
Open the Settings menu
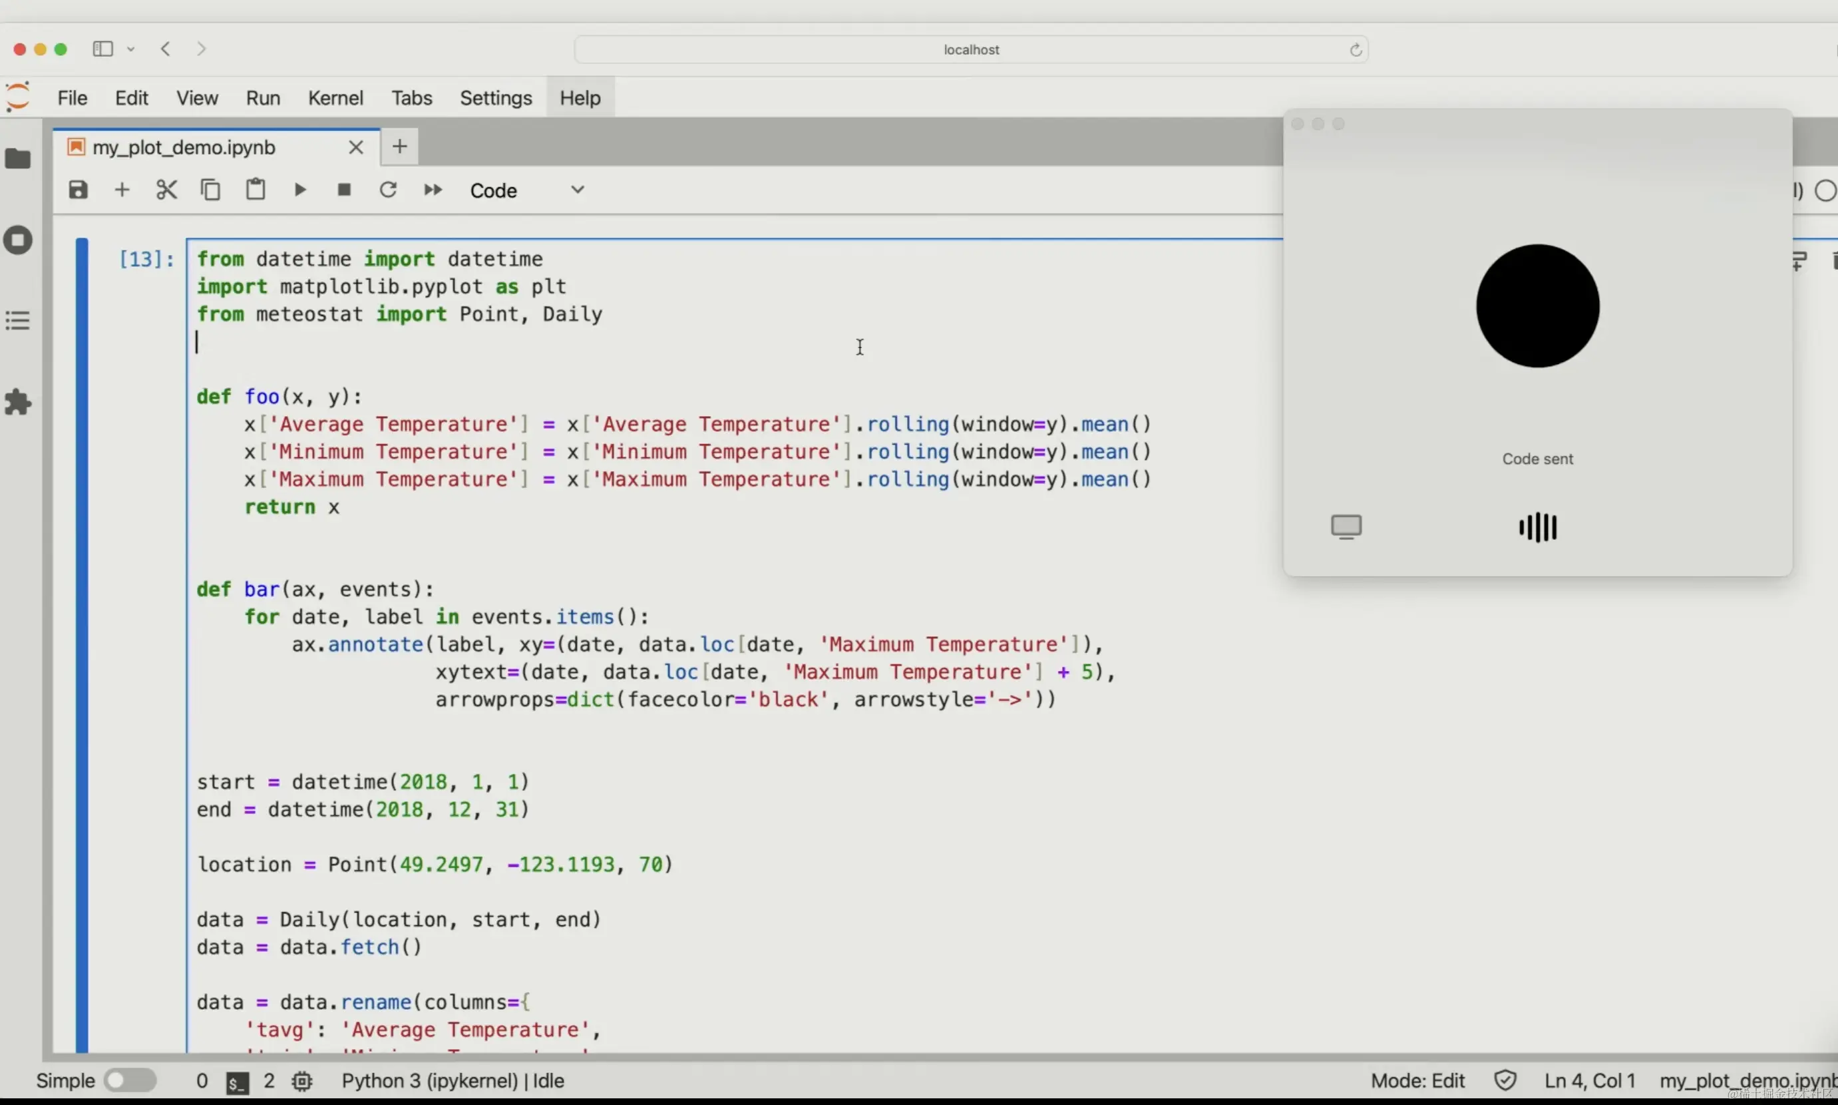(x=496, y=99)
